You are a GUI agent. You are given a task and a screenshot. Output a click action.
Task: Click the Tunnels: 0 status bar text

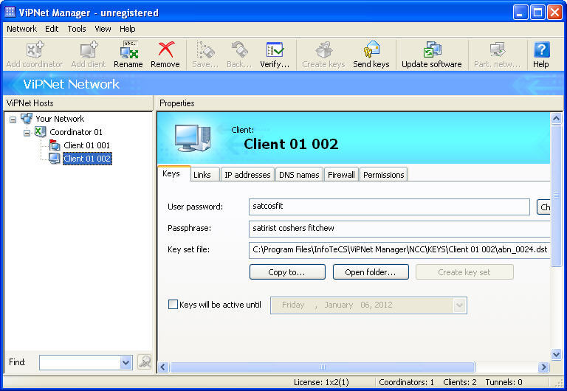(x=504, y=382)
